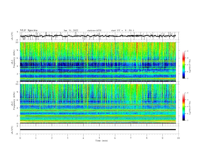Click the "-7" tick on the lower color bar
This screenshot has width=201, height=155.
pos(187,121)
